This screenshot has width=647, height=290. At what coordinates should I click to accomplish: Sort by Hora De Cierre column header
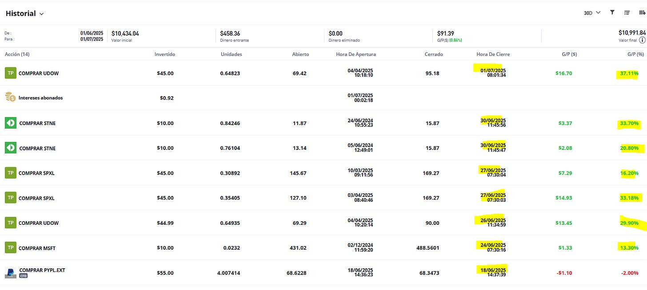[x=493, y=54]
